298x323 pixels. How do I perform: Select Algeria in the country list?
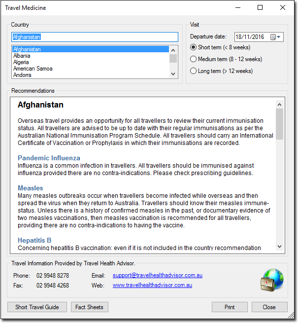tap(91, 62)
